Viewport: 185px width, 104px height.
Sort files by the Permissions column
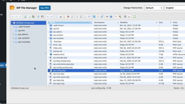tap(99, 23)
